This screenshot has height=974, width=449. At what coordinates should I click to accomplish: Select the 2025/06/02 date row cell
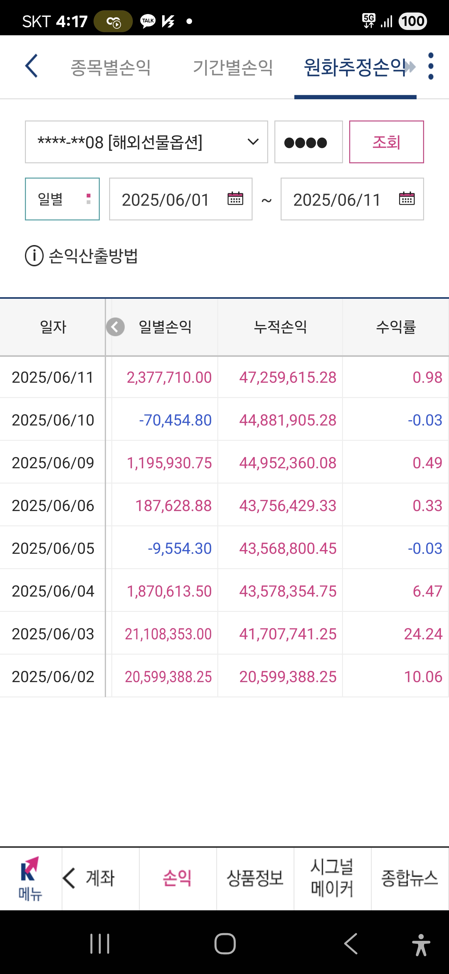point(53,676)
